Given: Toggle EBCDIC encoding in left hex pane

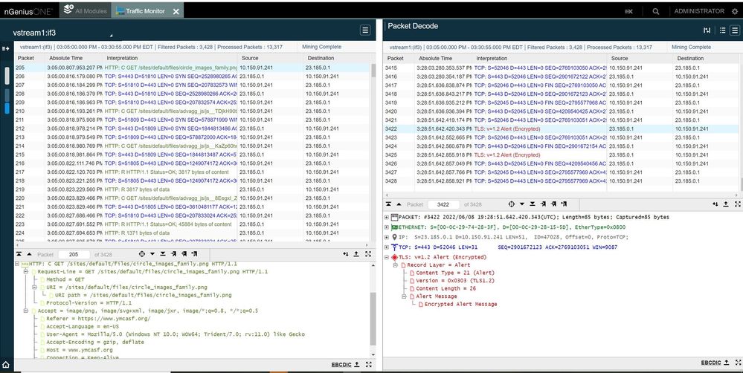Looking at the screenshot, I should tap(342, 364).
